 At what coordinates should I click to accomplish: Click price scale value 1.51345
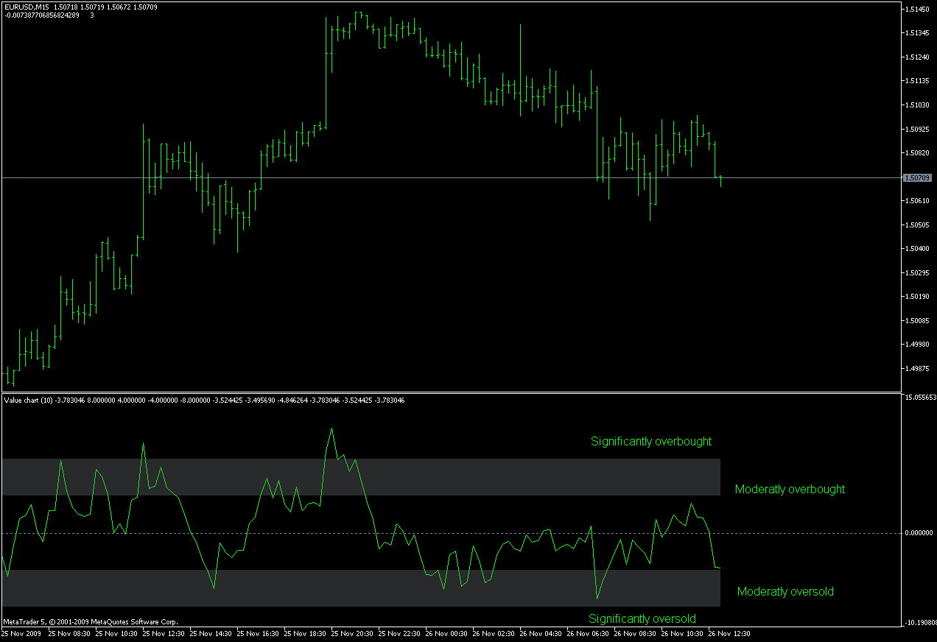(x=918, y=33)
